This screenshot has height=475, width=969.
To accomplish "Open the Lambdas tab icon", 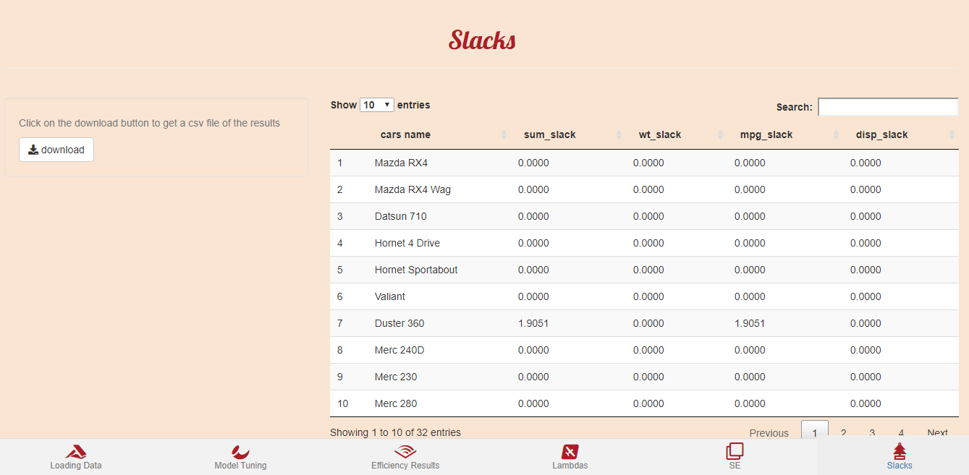I will point(570,453).
